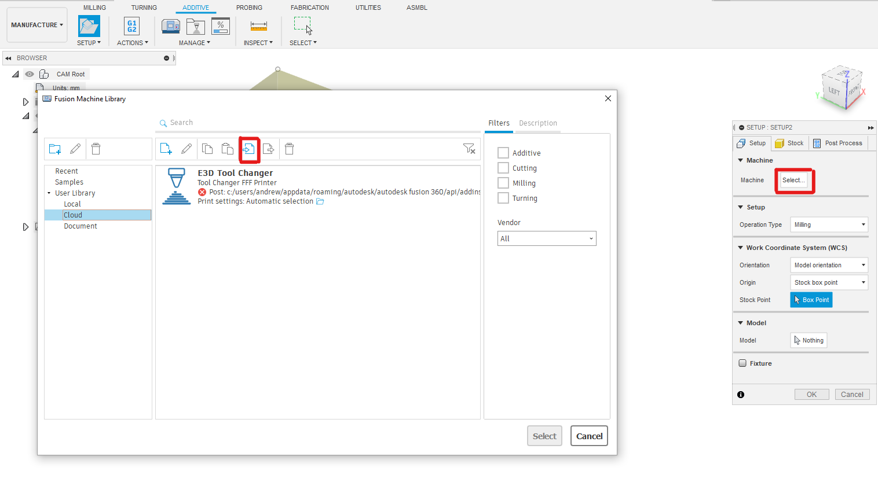Collapse the CAM Root tree node
Viewport: 878px width, 493px height.
(16, 74)
